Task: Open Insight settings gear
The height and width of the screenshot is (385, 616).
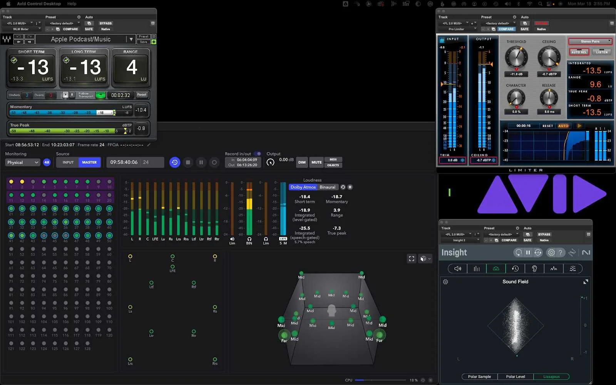Action: tap(551, 253)
